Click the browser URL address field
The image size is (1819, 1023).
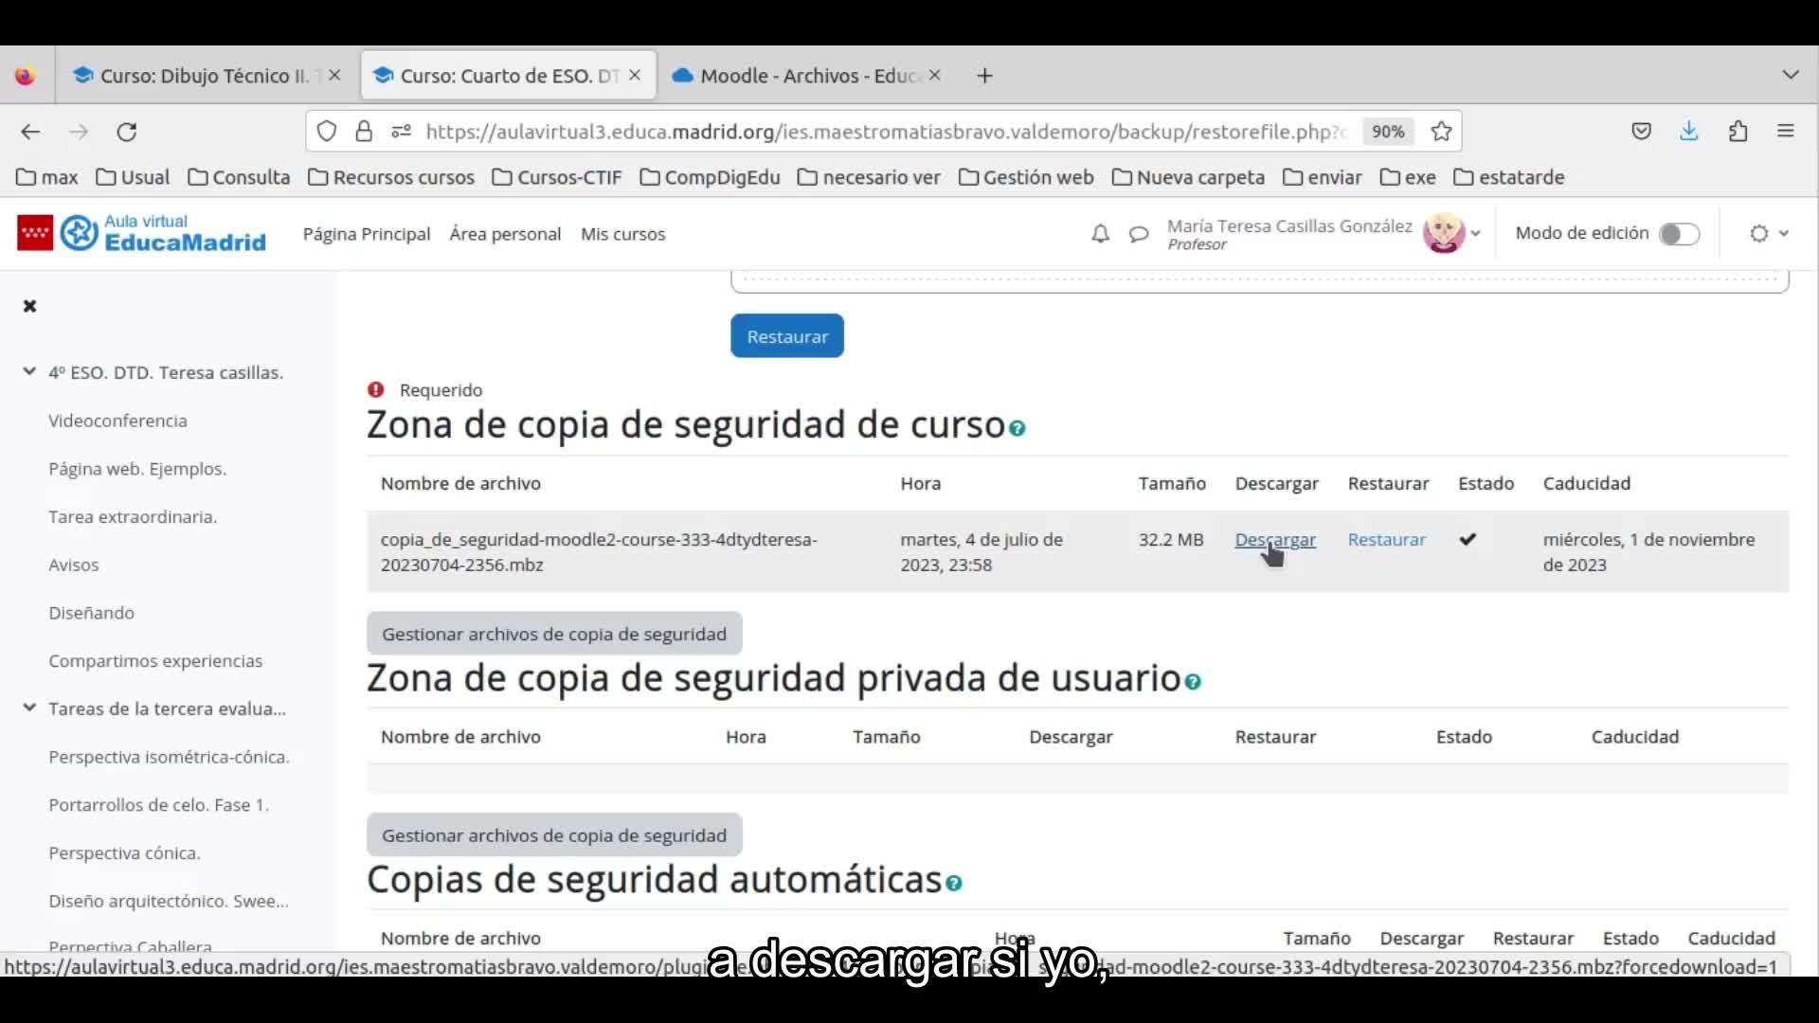pos(881,132)
